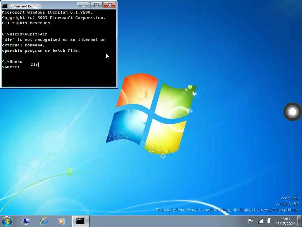This screenshot has width=302, height=227.
Task: Launch Internet Explorer from taskbar
Action: 44,221
